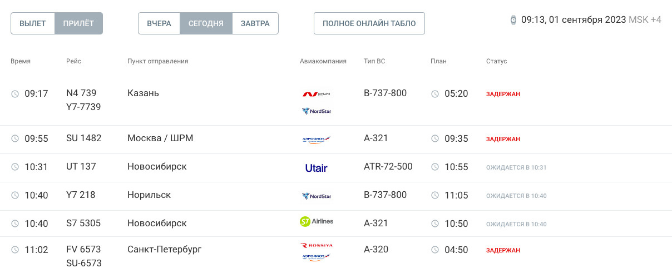Click the Aeroflot logo on SU 1482 row
Screen dimensions: 672x273
coord(316,140)
